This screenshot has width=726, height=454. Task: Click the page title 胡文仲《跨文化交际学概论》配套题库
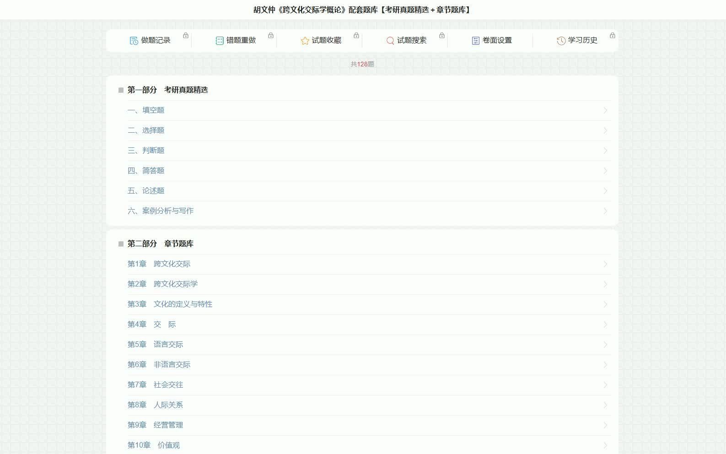pos(362,10)
